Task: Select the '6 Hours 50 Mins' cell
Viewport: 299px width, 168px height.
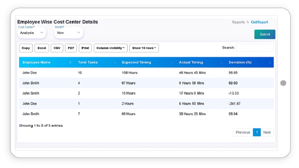Action: click(x=191, y=103)
